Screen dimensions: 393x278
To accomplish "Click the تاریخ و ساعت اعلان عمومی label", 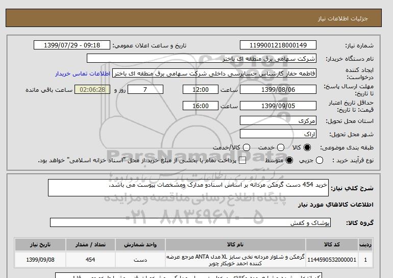I will (x=150, y=45).
